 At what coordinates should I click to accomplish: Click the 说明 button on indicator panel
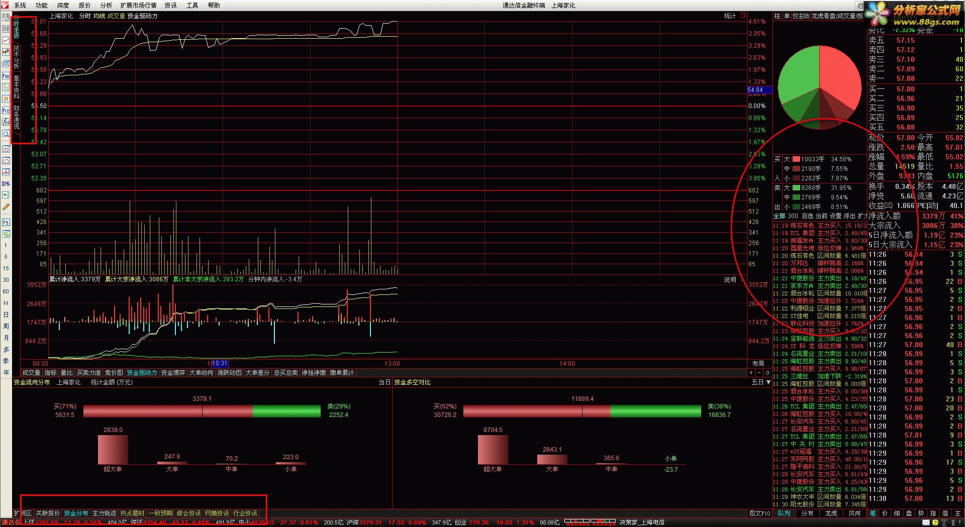point(730,280)
